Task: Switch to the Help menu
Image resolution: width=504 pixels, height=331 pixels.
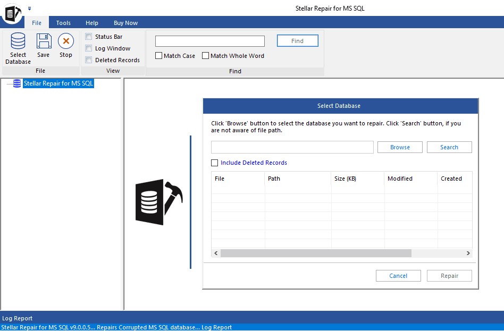Action: coord(91,23)
